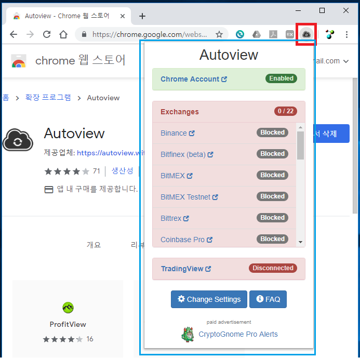Reload the current page
The width and height of the screenshot is (360, 358).
coord(47,34)
